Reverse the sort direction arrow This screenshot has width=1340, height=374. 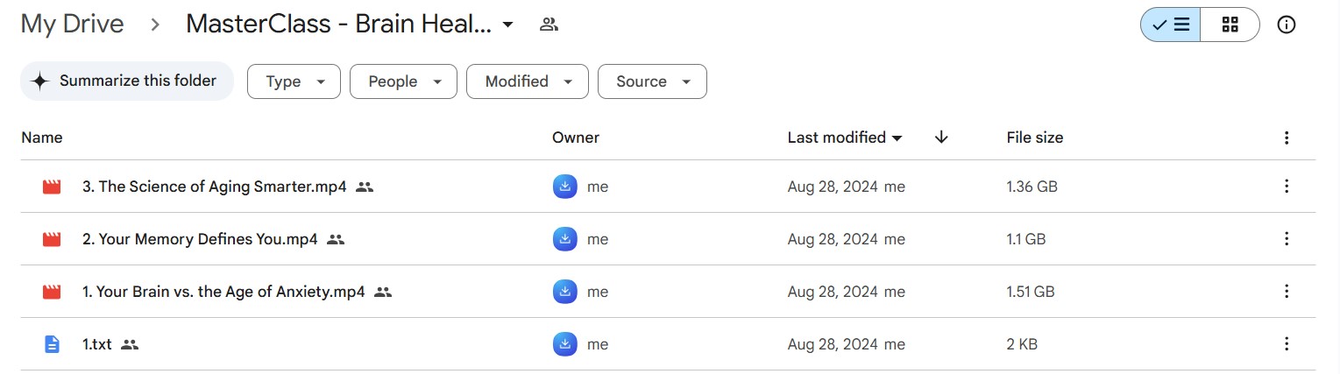(941, 138)
